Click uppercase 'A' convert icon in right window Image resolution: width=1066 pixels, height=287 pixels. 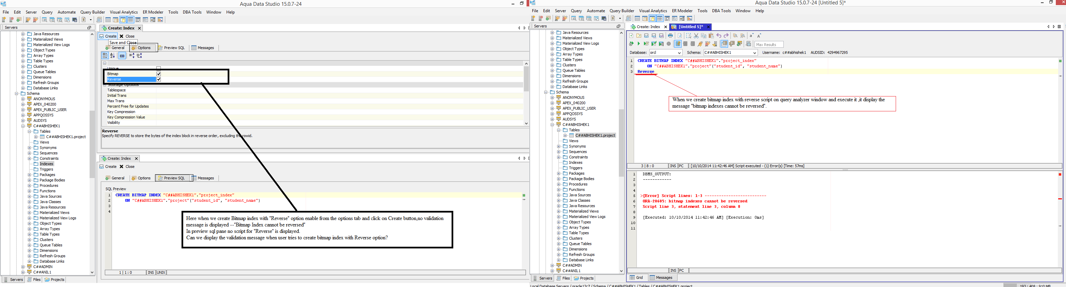click(759, 36)
